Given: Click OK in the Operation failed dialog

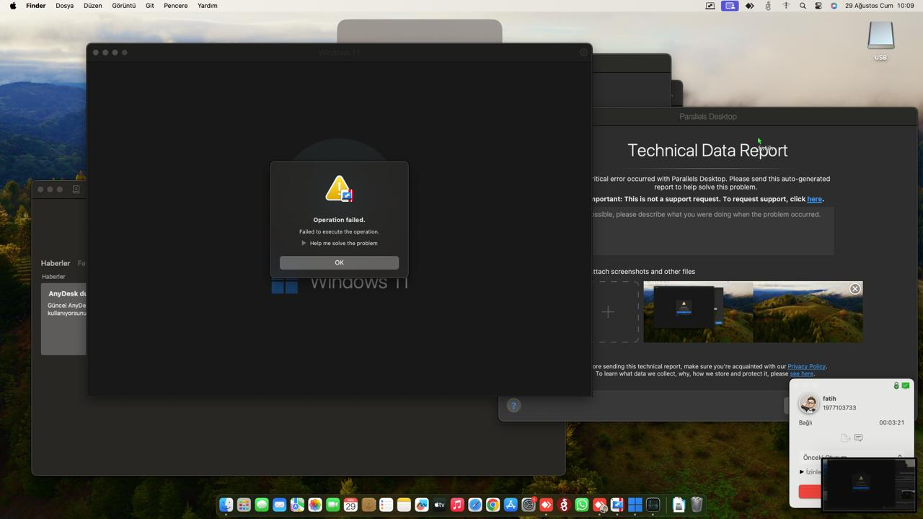Looking at the screenshot, I should (339, 262).
